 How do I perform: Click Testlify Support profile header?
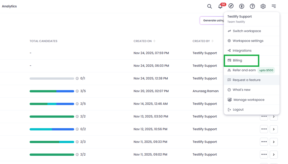[240, 16]
